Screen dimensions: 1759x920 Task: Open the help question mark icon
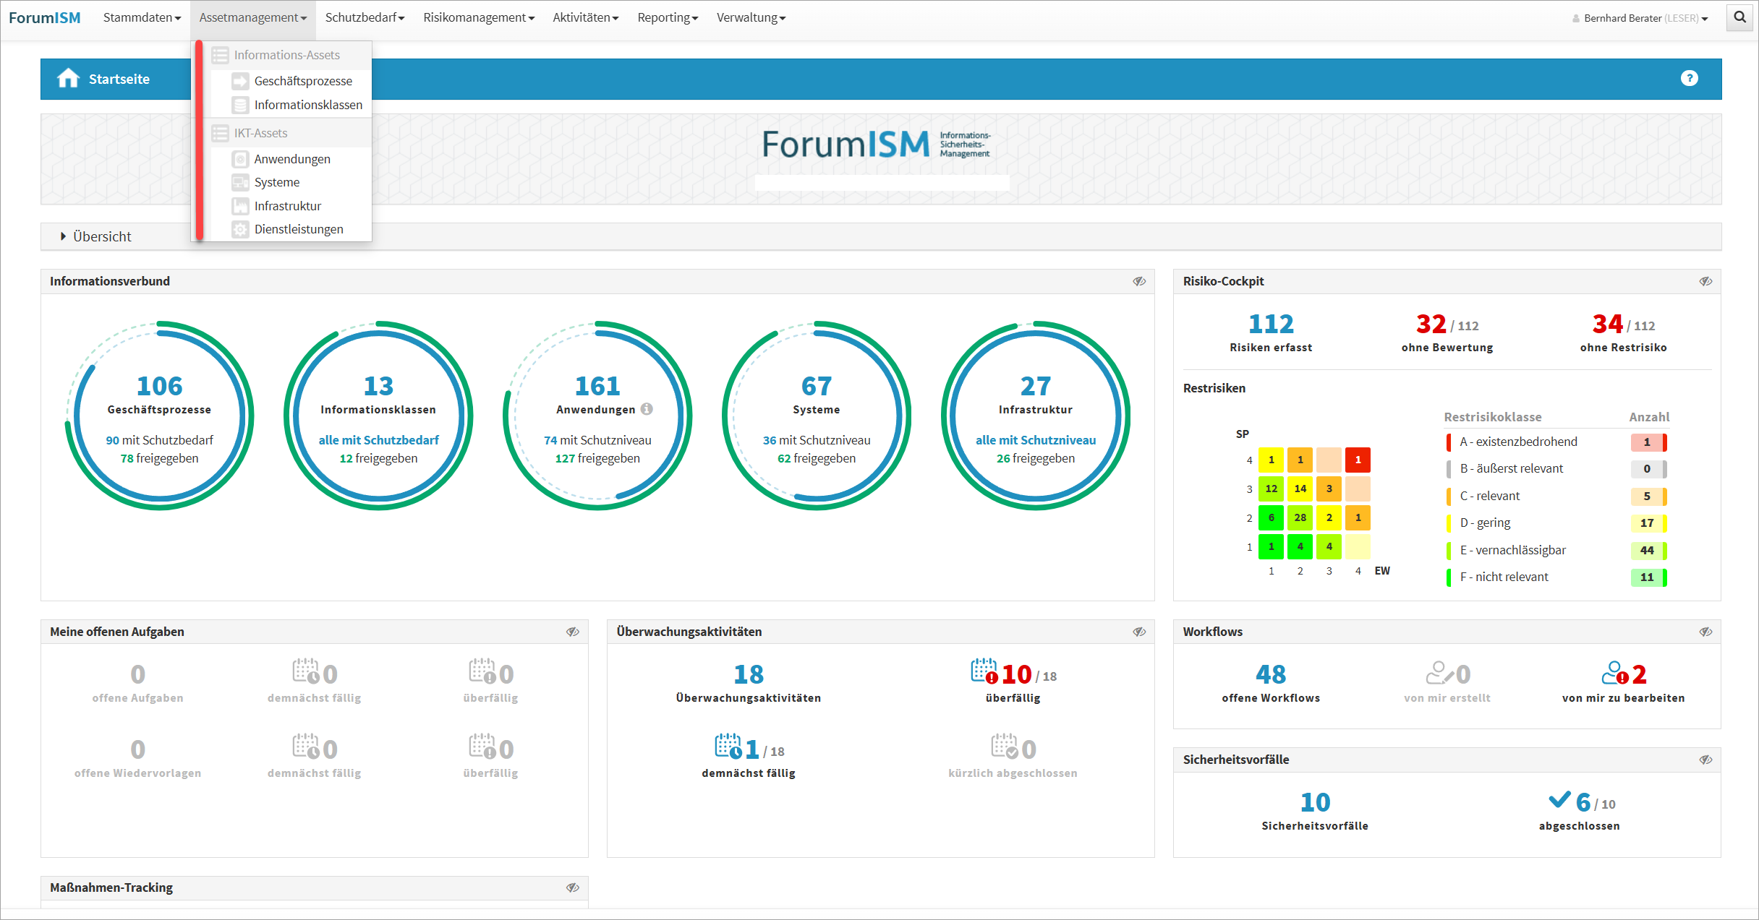[x=1689, y=78]
